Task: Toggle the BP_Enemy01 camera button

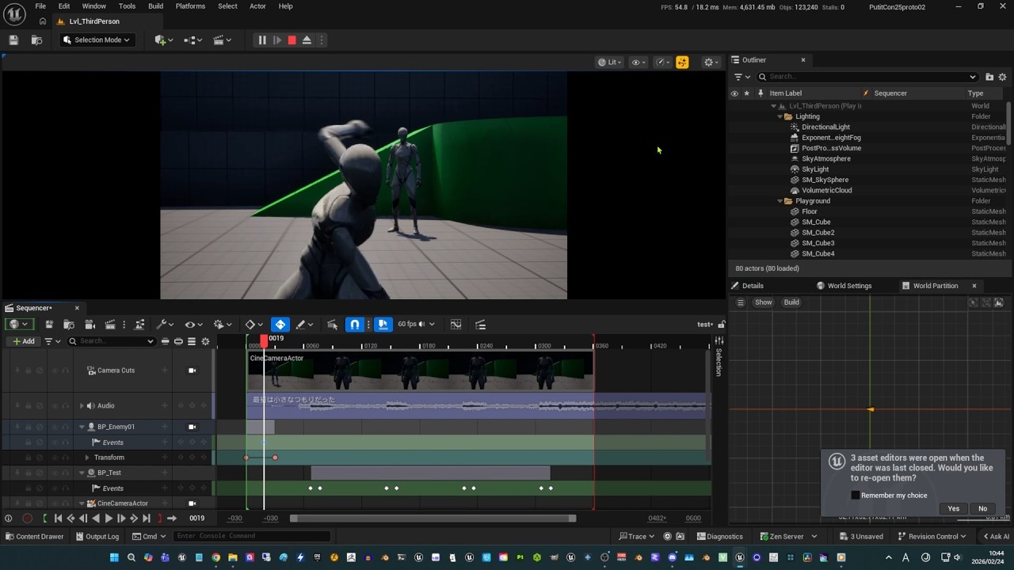Action: pyautogui.click(x=192, y=427)
